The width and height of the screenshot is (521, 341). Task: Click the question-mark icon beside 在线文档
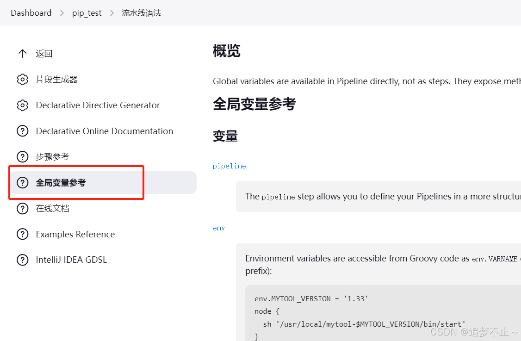click(22, 208)
